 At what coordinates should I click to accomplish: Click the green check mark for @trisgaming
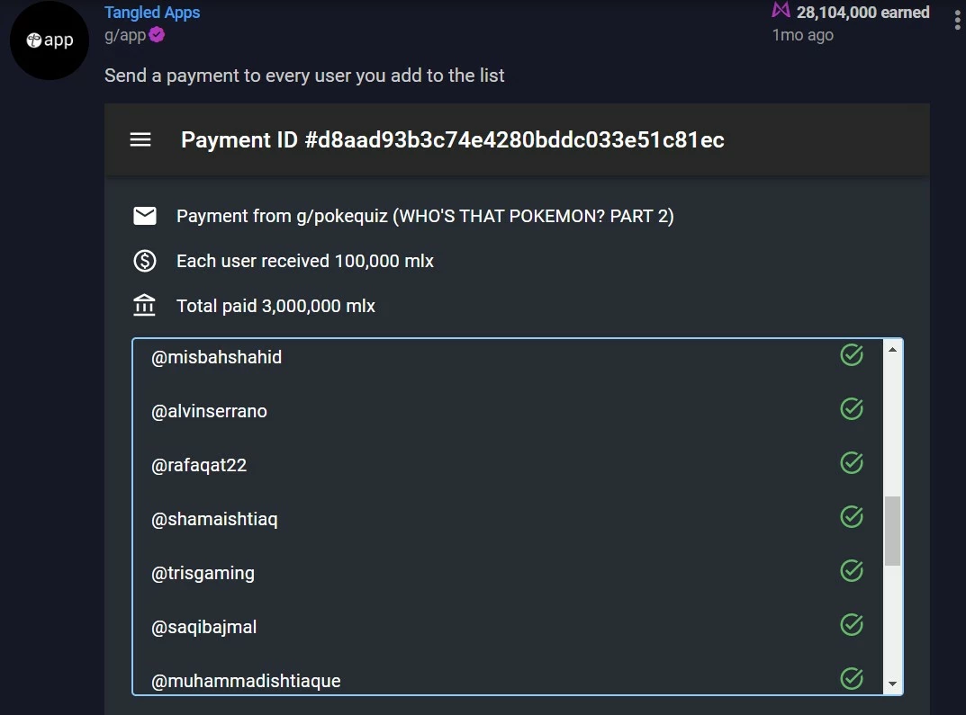(x=852, y=571)
